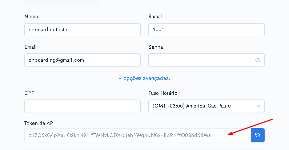
Task: Click the empty CPF input box
Action: coord(83,106)
